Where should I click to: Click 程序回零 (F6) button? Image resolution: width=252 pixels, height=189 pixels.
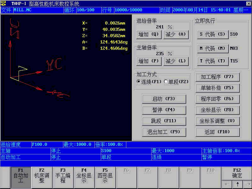pos(218,99)
